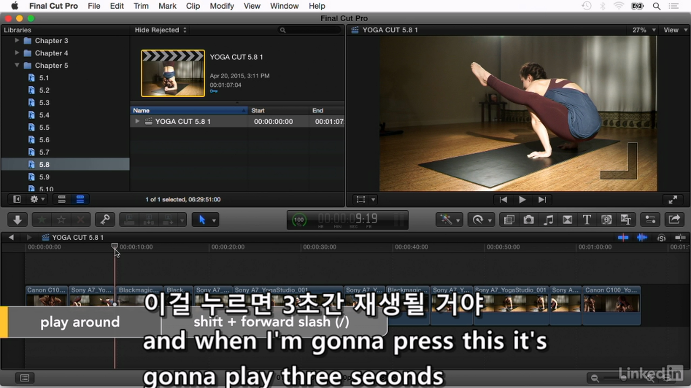Image resolution: width=691 pixels, height=388 pixels.
Task: Open the Modify menu
Action: click(222, 6)
